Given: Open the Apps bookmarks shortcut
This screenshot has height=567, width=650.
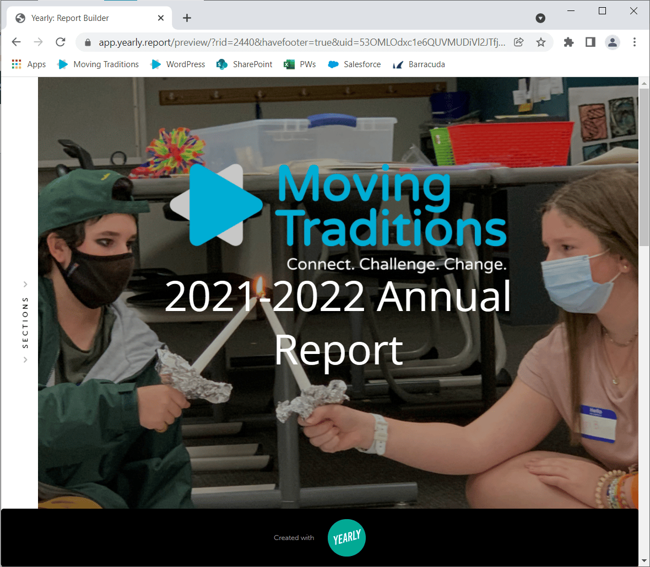Looking at the screenshot, I should pos(29,64).
